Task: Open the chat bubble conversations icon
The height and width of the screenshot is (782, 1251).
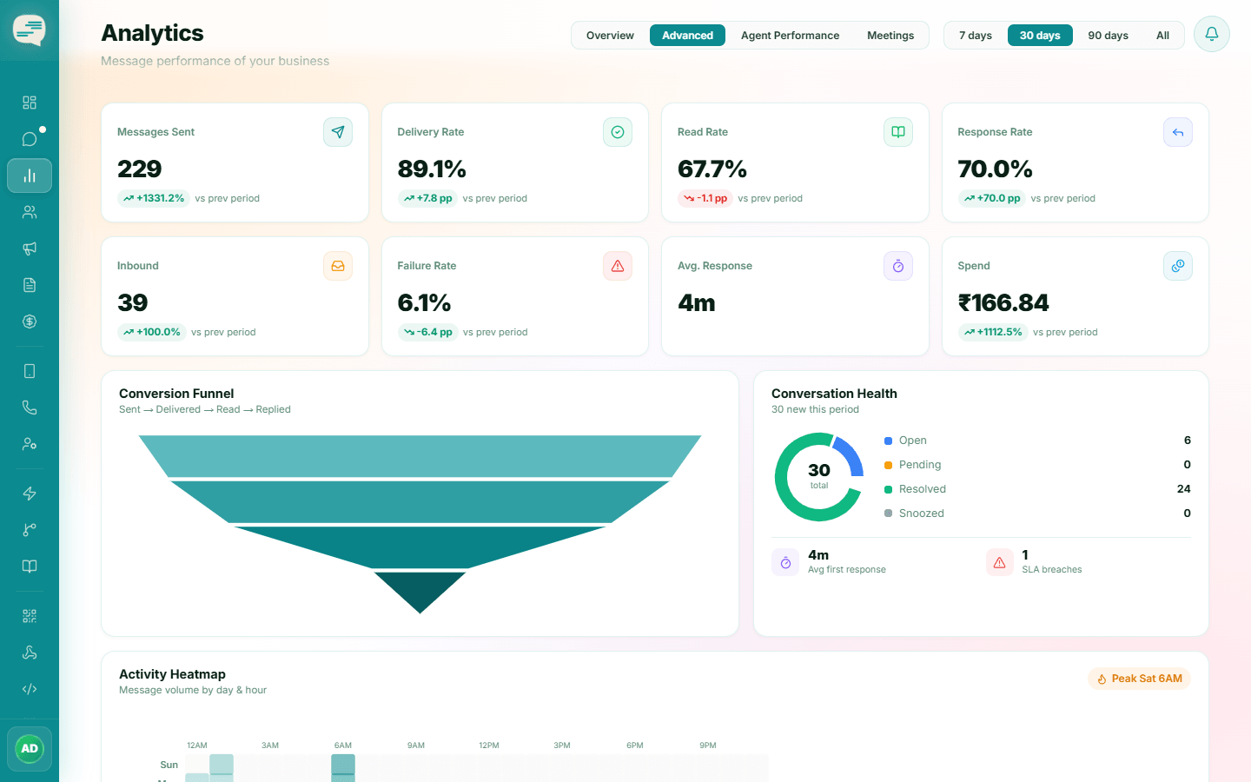Action: click(30, 139)
